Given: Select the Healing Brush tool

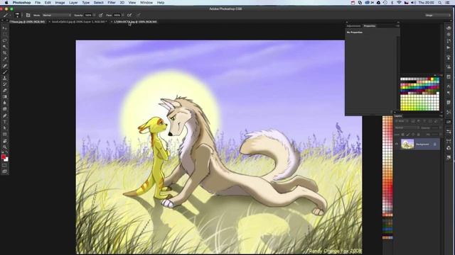Looking at the screenshot, I should click(4, 66).
